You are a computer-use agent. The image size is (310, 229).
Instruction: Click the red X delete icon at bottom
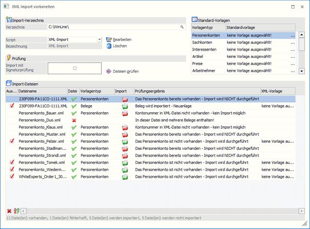(9, 211)
